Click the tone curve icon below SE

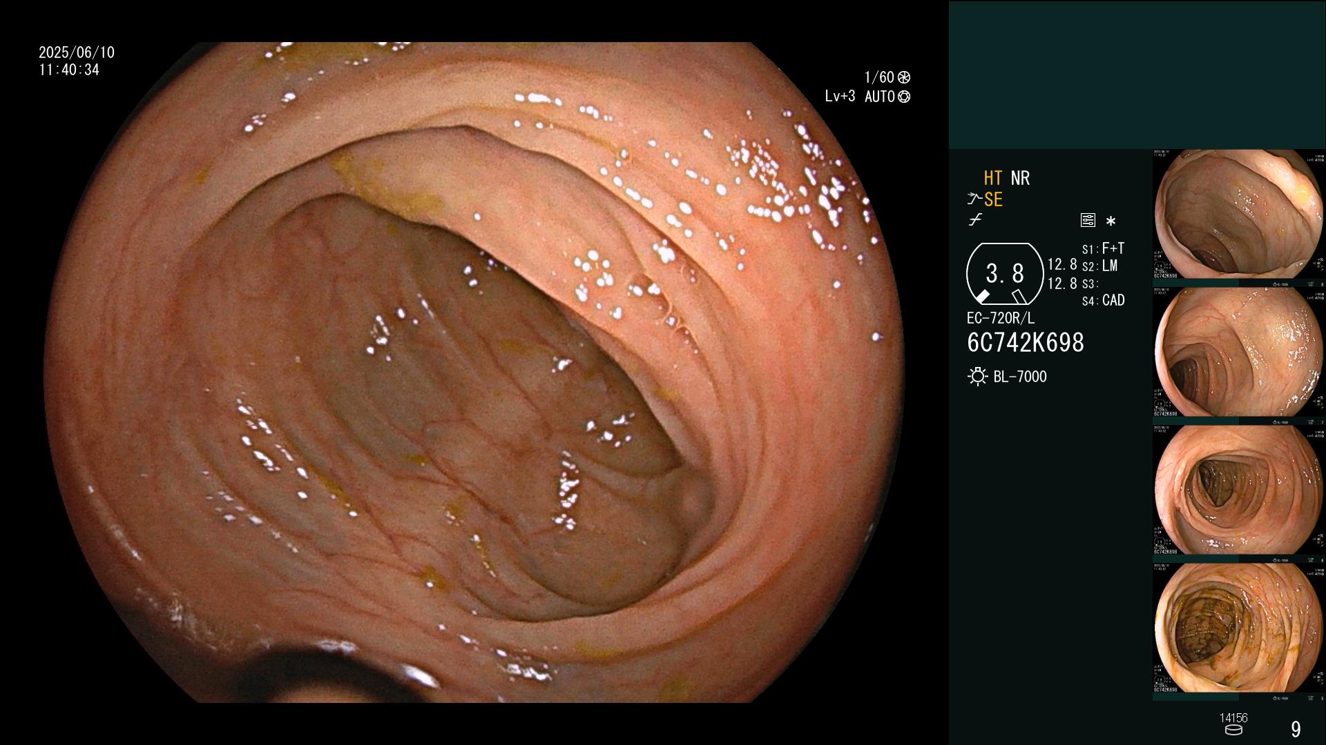click(975, 220)
